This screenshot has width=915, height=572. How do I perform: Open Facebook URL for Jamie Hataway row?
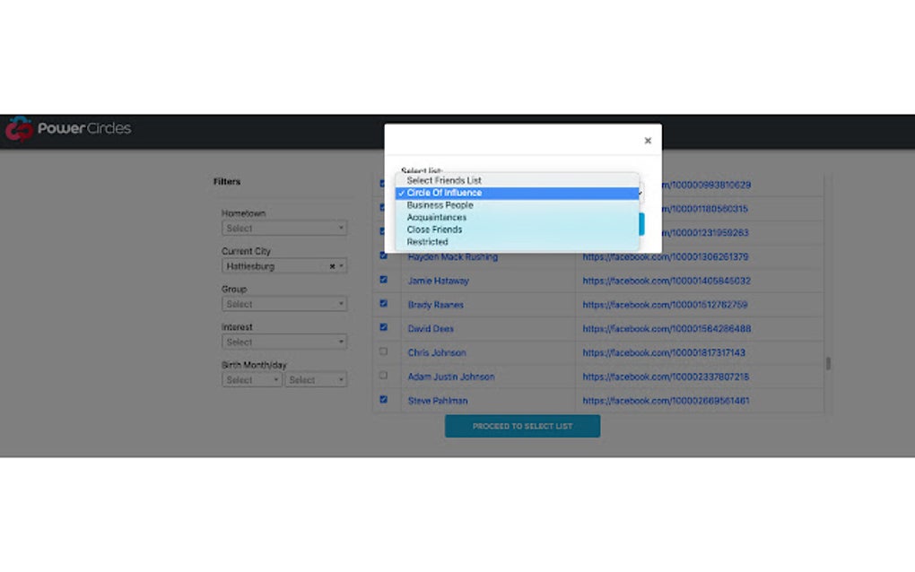click(x=667, y=281)
